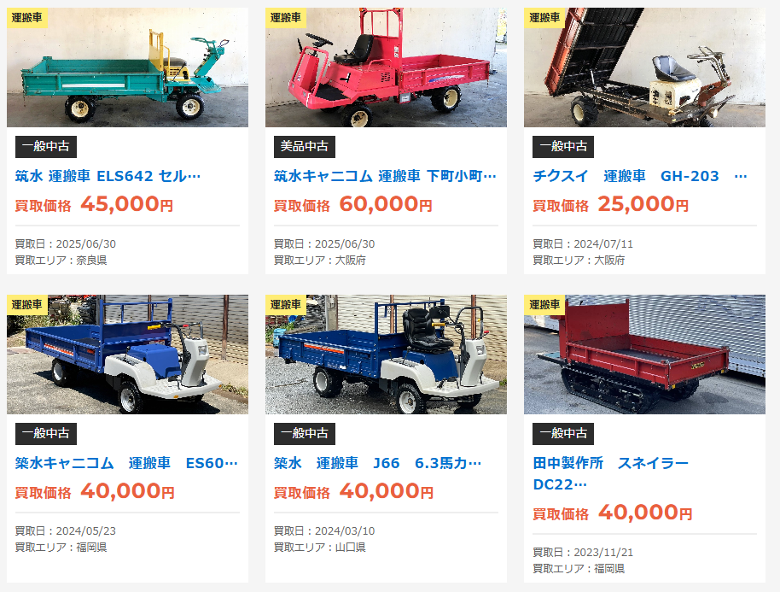Viewport: 780px width, 592px height.
Task: Open the 田中製作所 スネイラー DC22 link
Action: [611, 473]
